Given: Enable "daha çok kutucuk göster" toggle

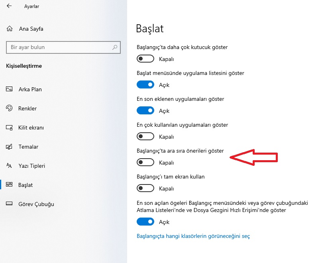Looking at the screenshot, I should 145,59.
